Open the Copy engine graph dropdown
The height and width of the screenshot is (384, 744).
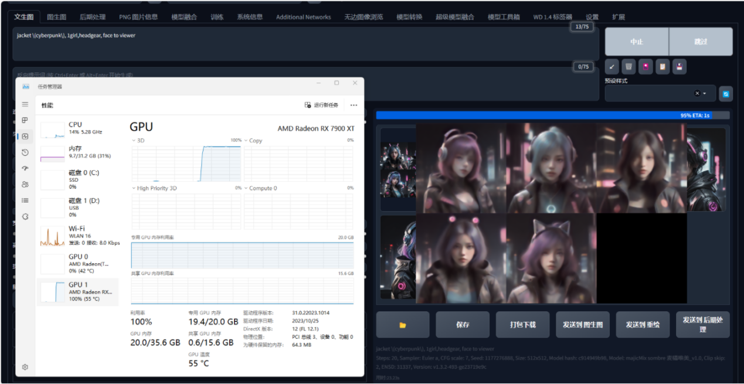click(x=246, y=141)
